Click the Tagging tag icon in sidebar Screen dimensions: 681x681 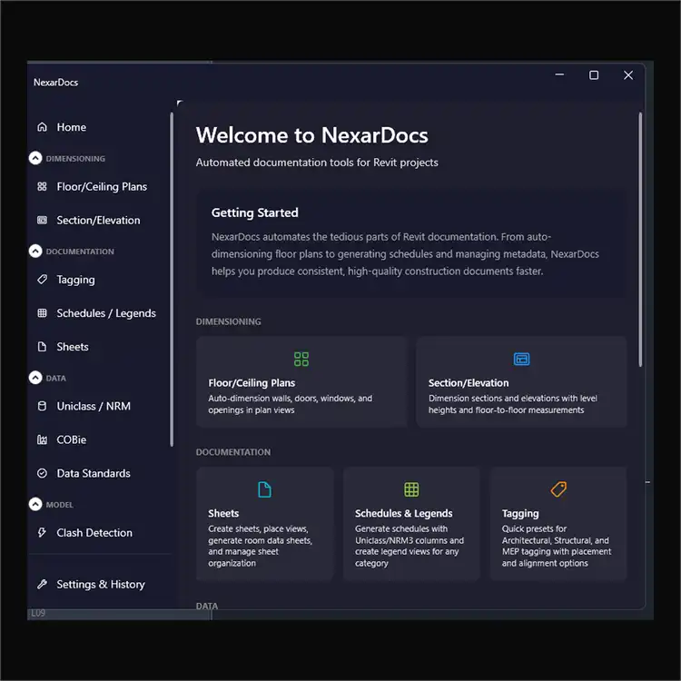pos(42,280)
